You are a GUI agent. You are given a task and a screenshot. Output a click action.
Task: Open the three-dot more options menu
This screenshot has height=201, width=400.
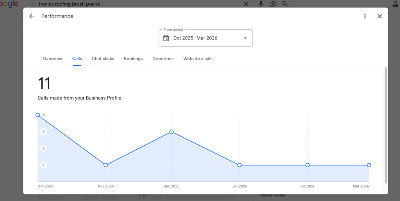365,16
